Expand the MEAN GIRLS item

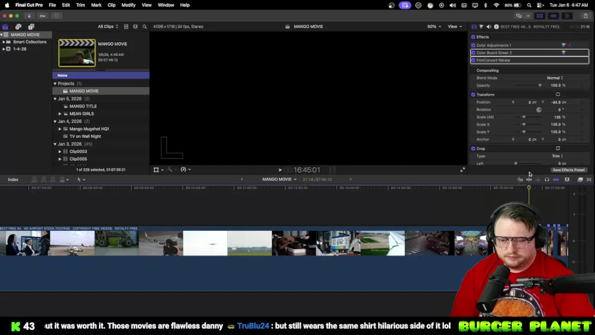pyautogui.click(x=59, y=114)
